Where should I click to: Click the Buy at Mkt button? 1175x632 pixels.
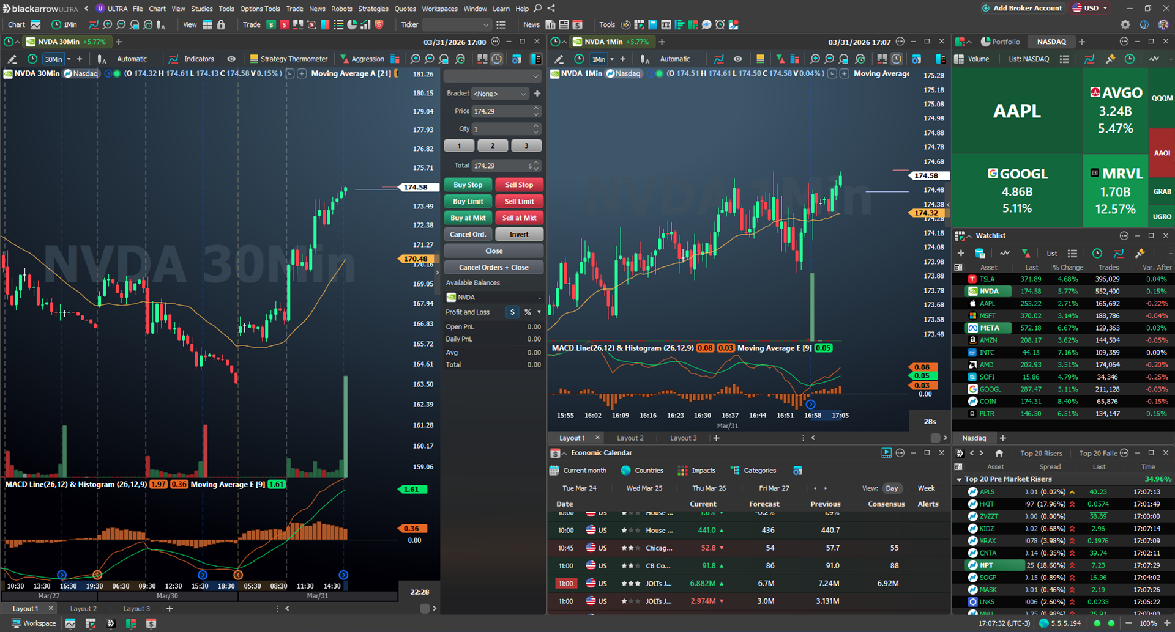click(x=468, y=218)
